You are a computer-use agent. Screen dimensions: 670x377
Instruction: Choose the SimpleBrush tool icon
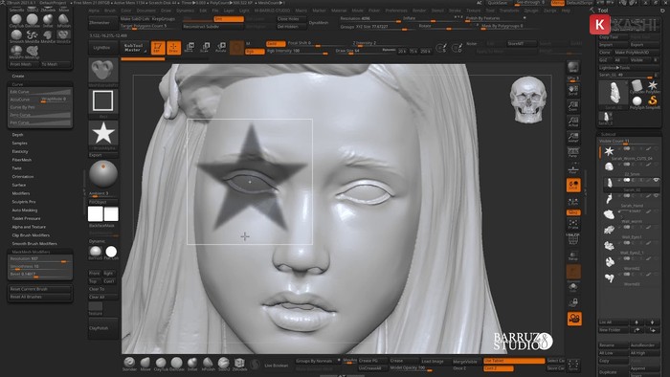click(x=653, y=101)
